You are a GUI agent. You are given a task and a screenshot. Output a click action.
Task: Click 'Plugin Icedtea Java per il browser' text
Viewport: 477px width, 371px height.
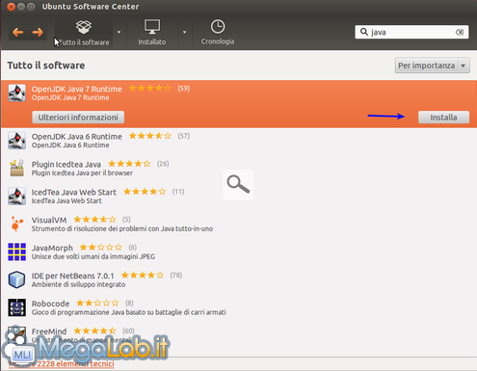pyautogui.click(x=82, y=173)
